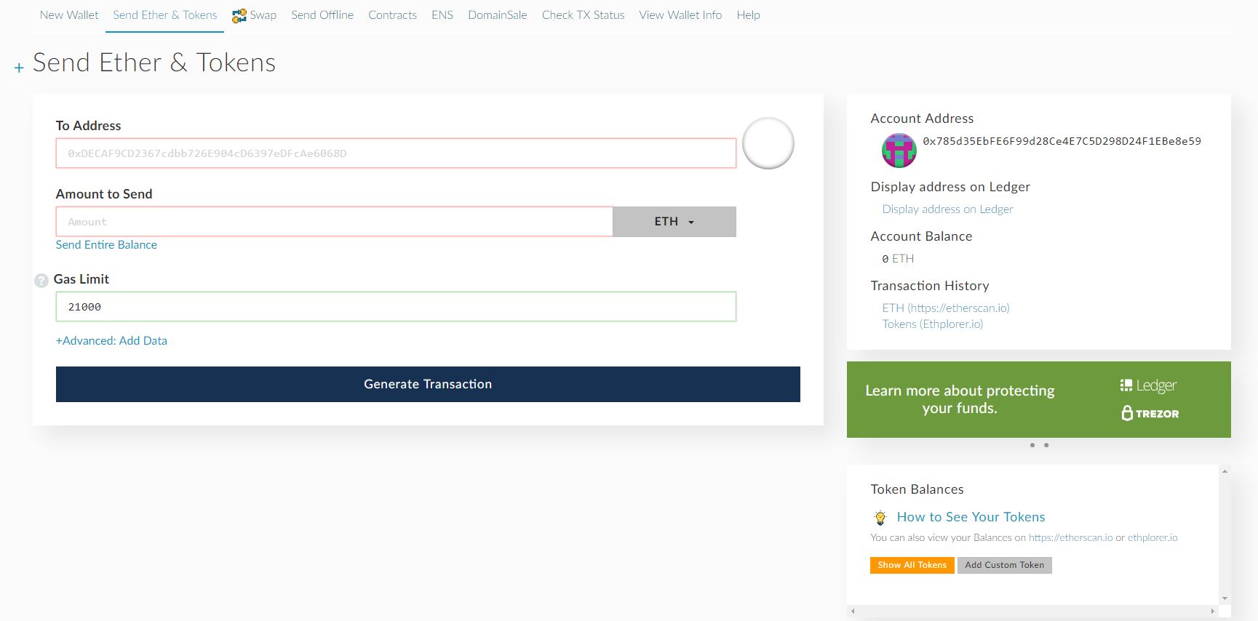
Task: Click the lightbulb icon beside token help
Action: click(x=880, y=518)
